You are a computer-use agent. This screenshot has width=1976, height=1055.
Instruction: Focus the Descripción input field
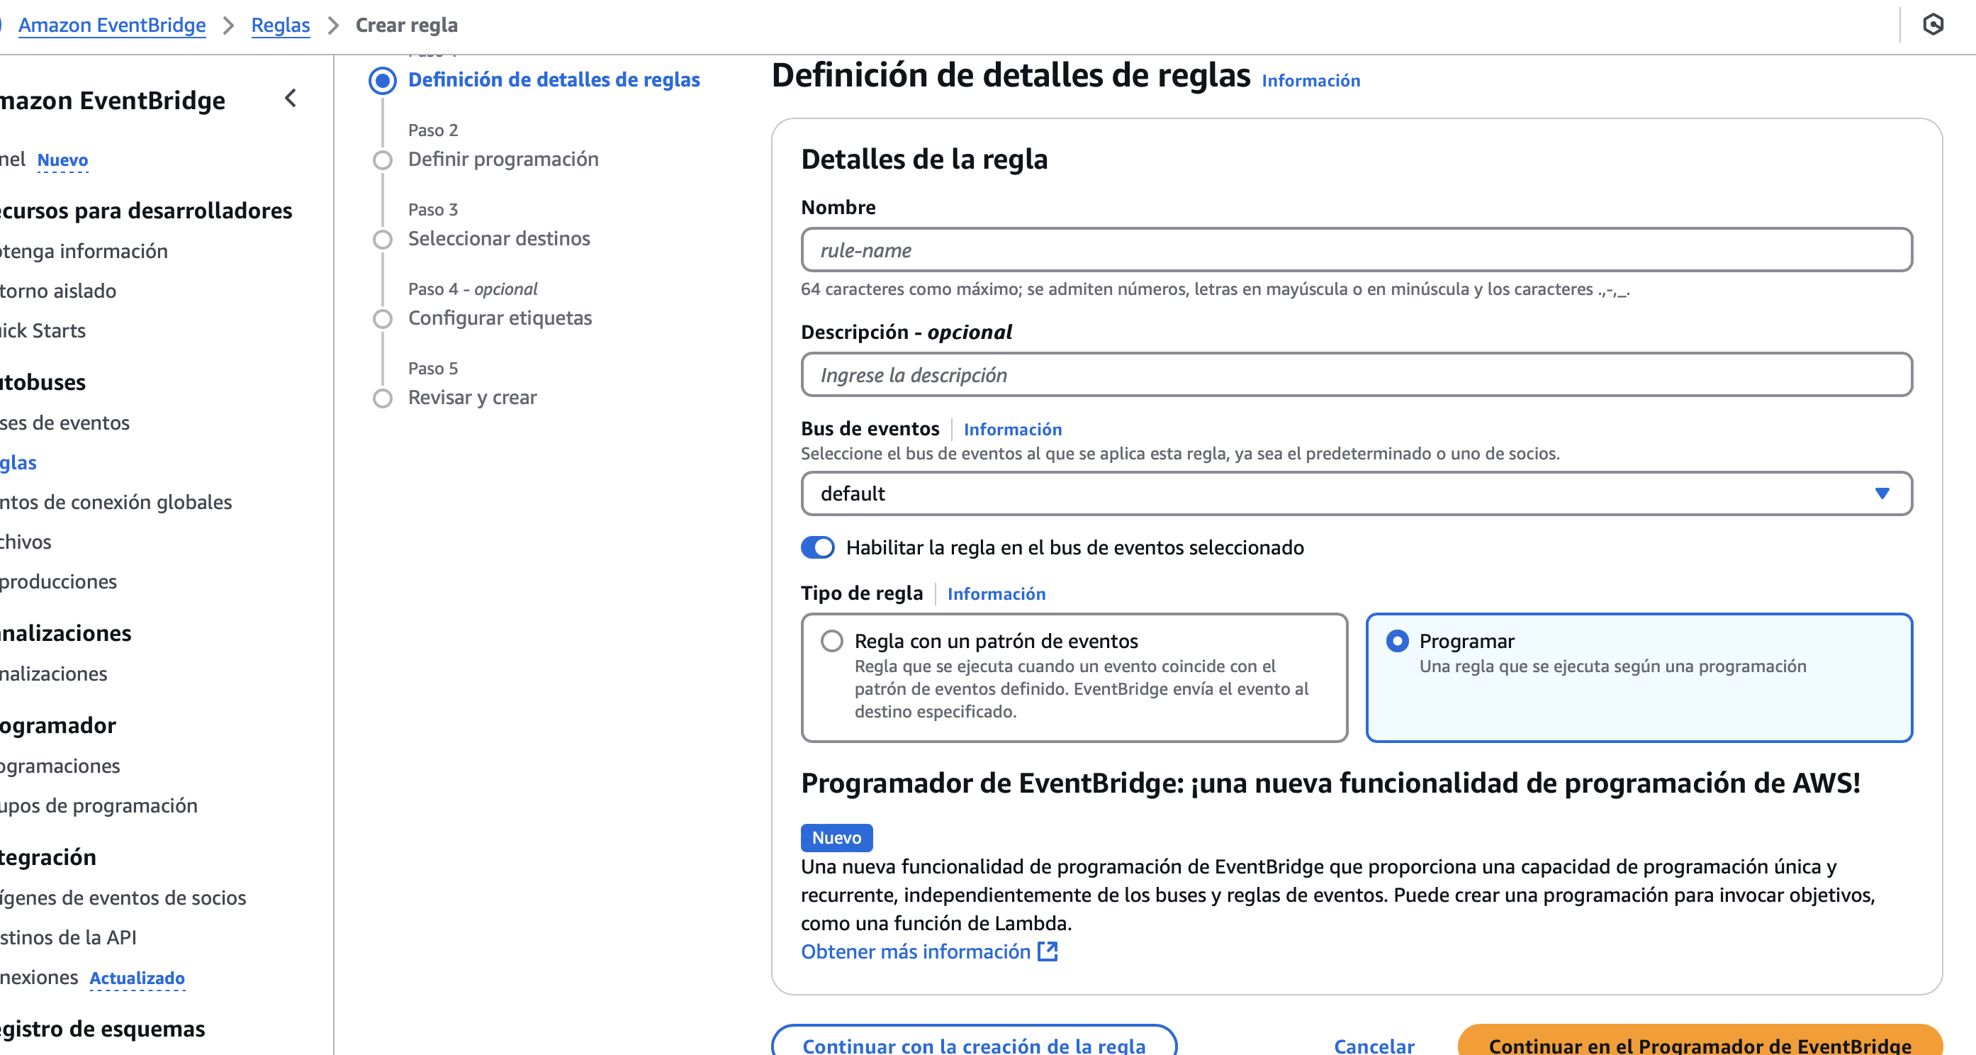coord(1357,375)
